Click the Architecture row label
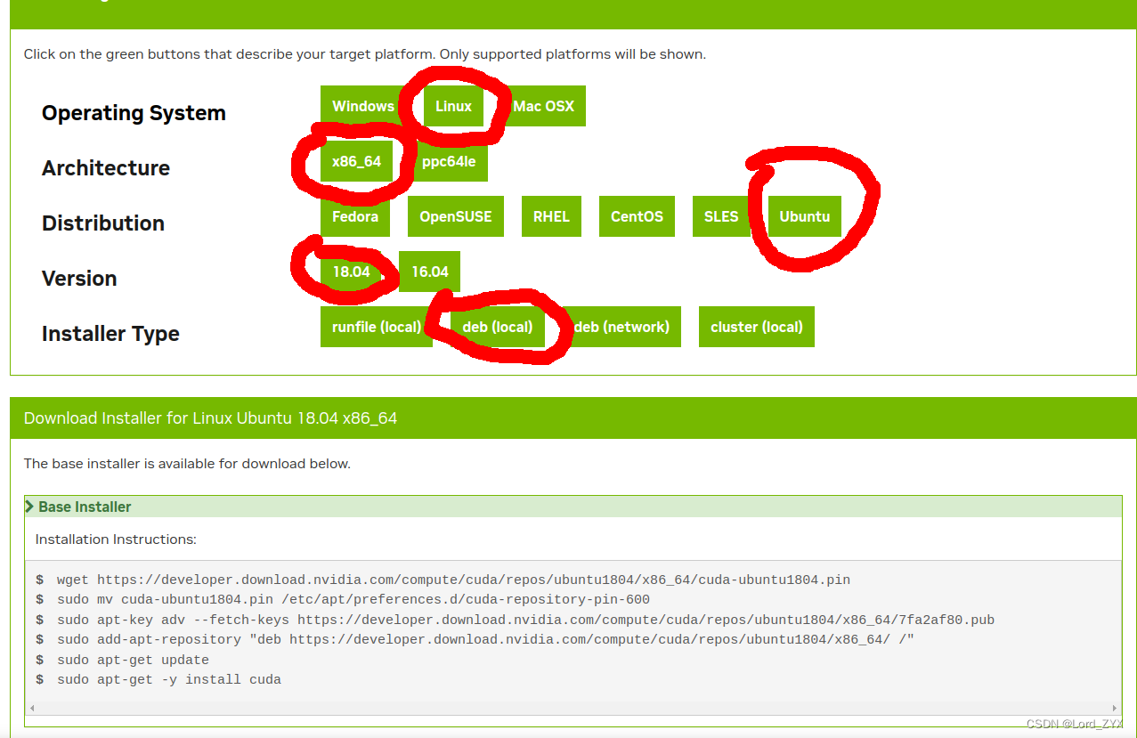The width and height of the screenshot is (1137, 738). (106, 168)
